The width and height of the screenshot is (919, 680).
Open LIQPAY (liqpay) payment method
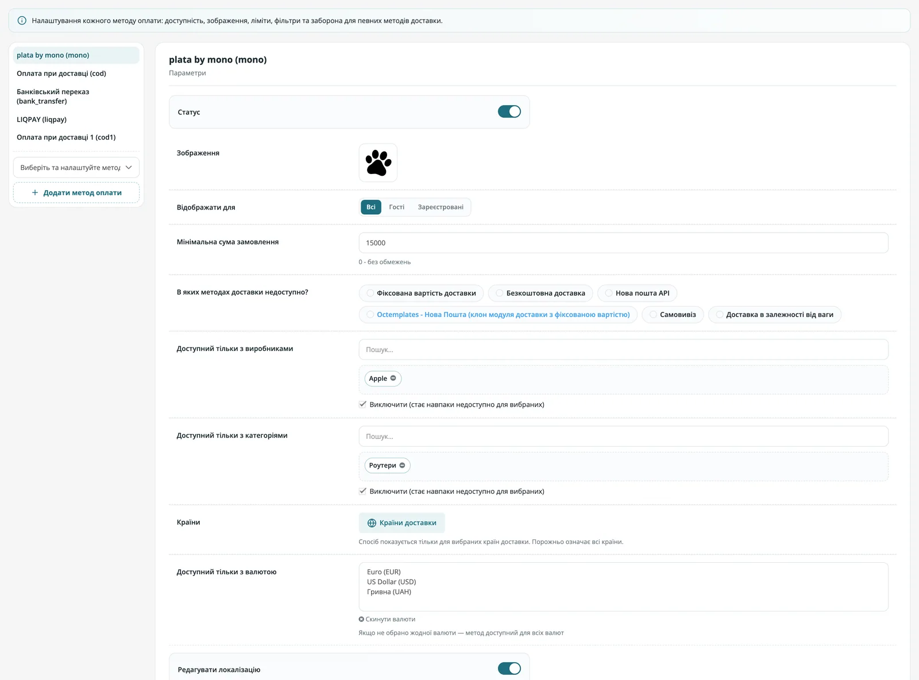tap(76, 119)
